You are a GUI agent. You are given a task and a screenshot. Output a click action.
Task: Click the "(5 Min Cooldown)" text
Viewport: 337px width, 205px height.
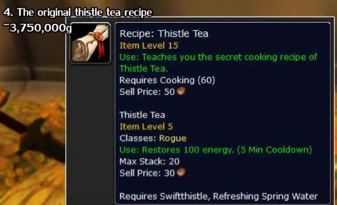click(274, 150)
